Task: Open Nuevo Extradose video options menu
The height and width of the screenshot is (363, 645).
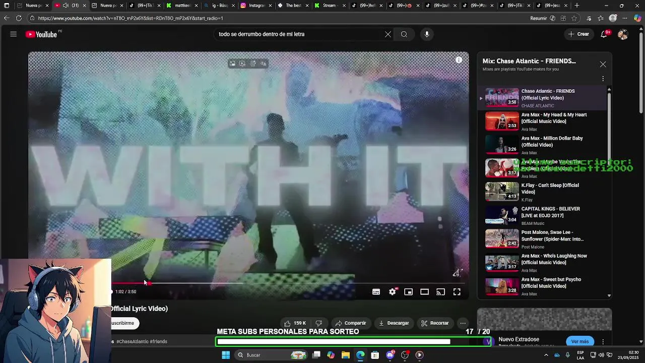Action: (603, 341)
